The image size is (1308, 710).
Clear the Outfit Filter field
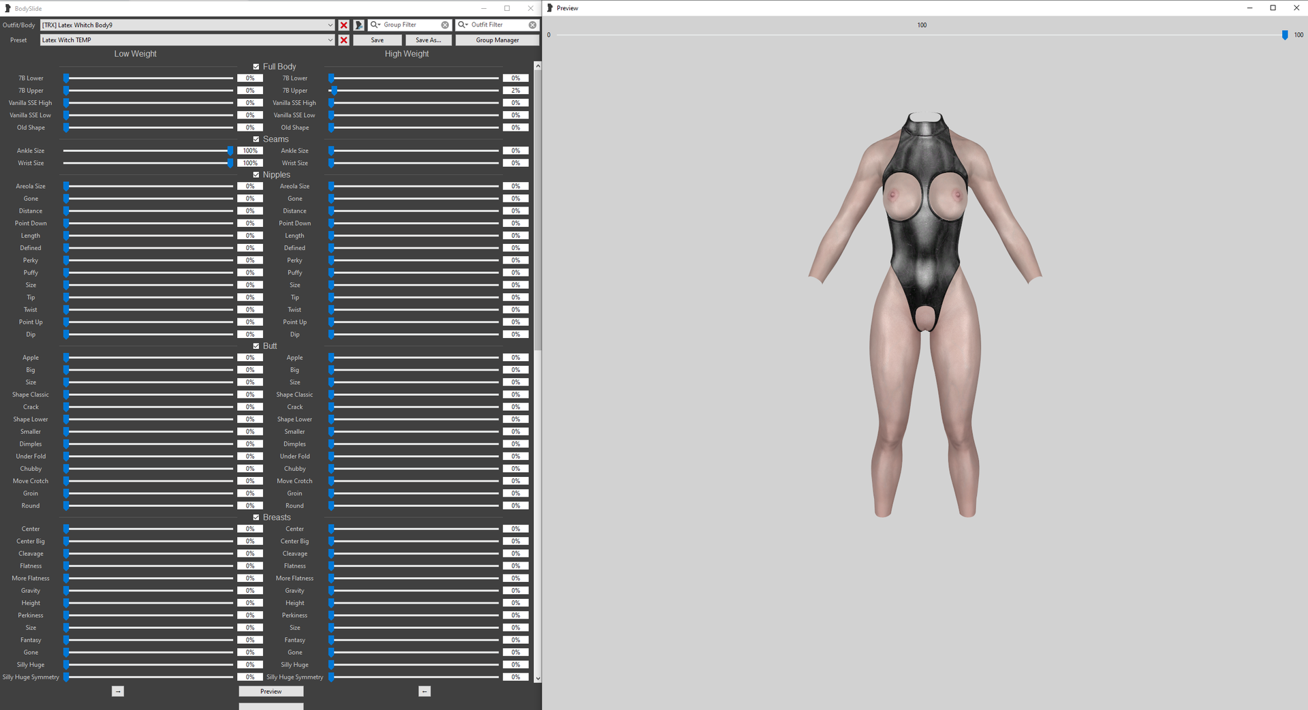533,25
